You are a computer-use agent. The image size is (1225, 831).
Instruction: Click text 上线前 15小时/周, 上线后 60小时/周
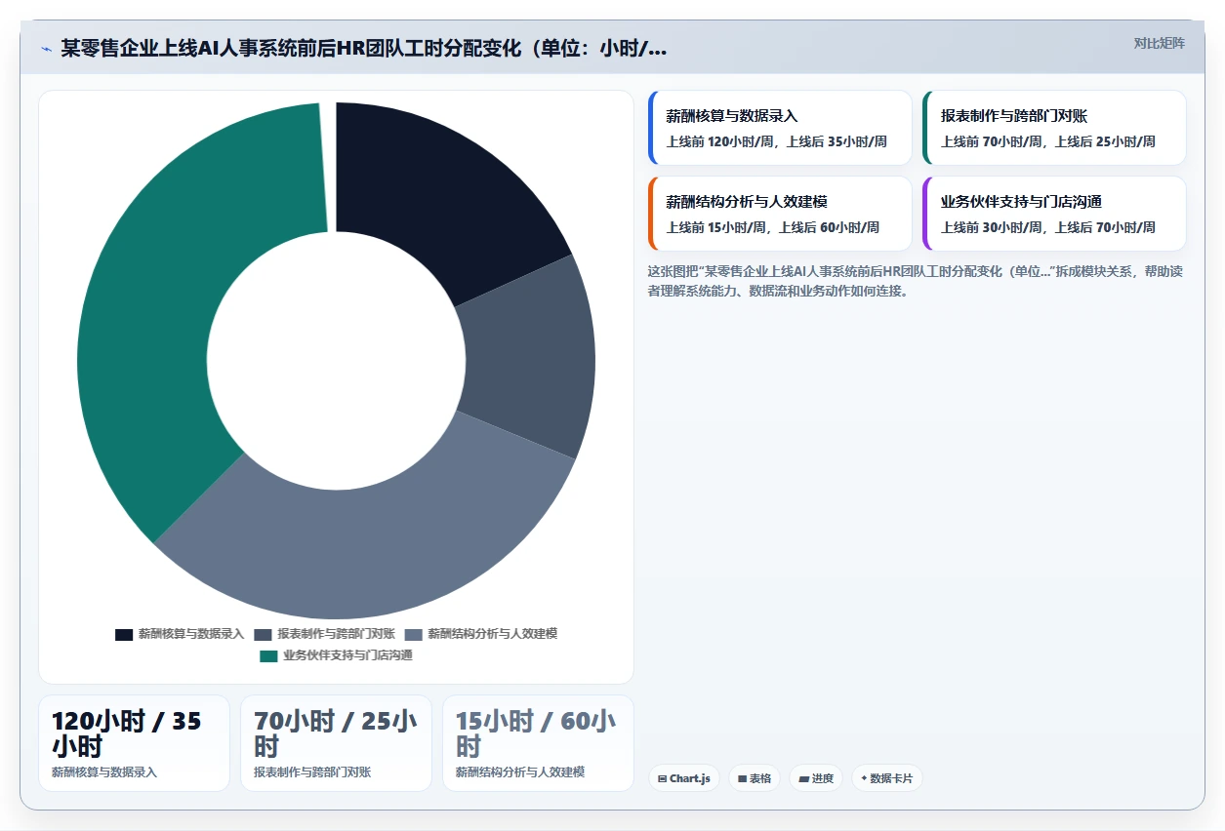coord(772,227)
